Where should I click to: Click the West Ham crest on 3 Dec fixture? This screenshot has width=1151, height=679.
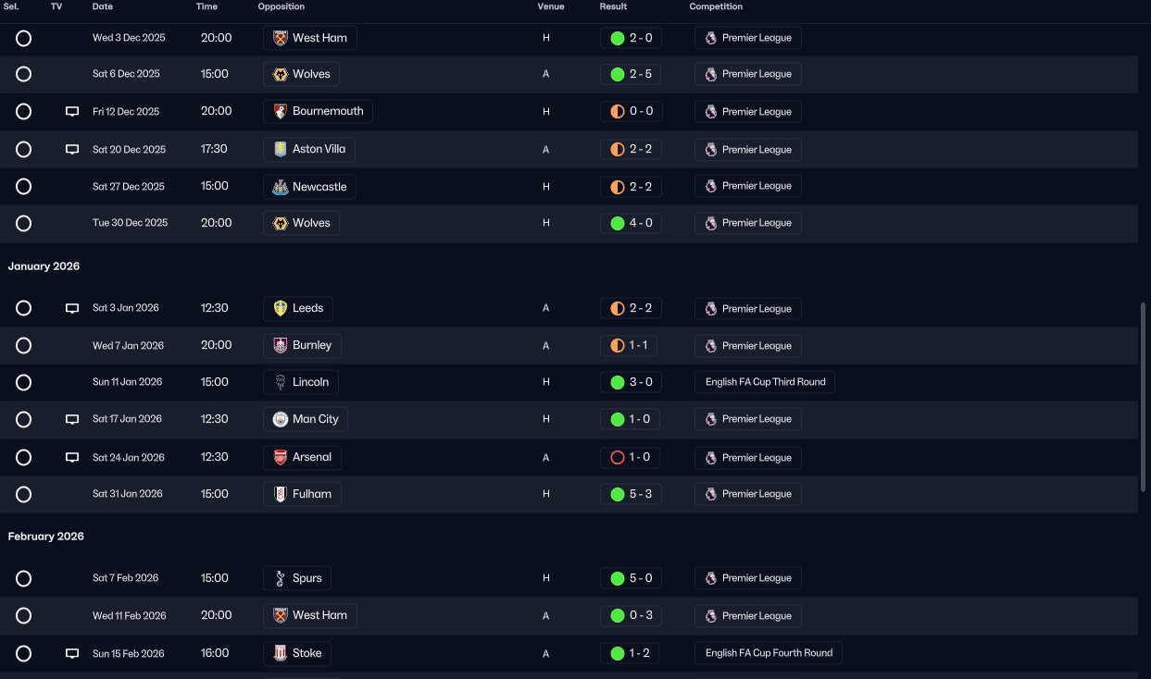[x=281, y=38]
